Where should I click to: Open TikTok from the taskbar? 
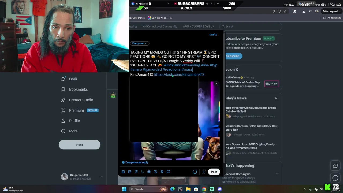(x=180, y=189)
